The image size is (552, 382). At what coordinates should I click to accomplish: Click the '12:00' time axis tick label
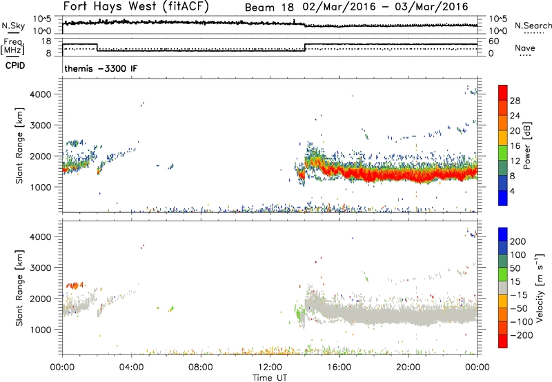tap(270, 368)
